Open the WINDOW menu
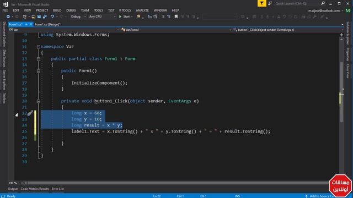Viewport: 353px width, 198px height. coord(161,10)
